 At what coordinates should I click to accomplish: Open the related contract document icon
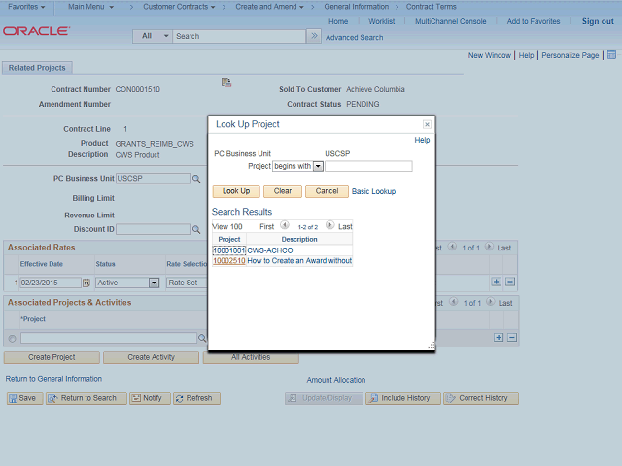pyautogui.click(x=226, y=83)
